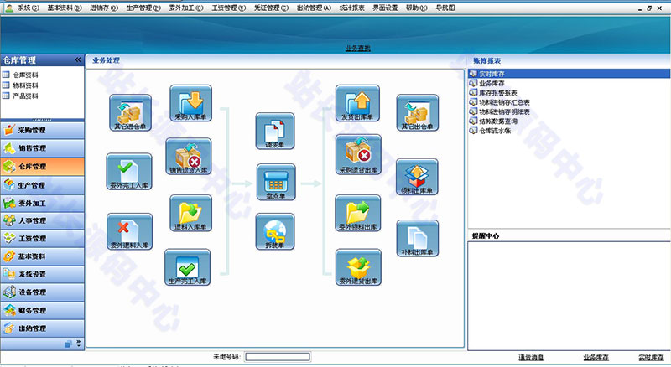Image resolution: width=671 pixels, height=367 pixels.
Task: Switch to the 工资管理 sidebar module
Action: coord(43,238)
